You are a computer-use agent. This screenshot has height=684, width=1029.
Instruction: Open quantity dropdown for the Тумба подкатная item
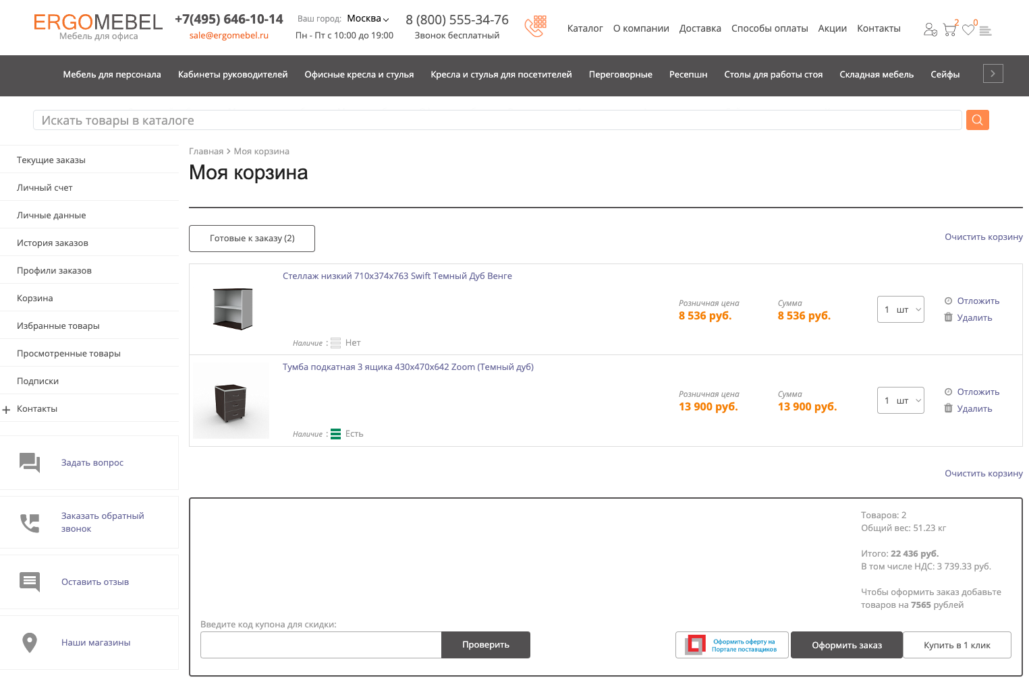click(x=900, y=400)
